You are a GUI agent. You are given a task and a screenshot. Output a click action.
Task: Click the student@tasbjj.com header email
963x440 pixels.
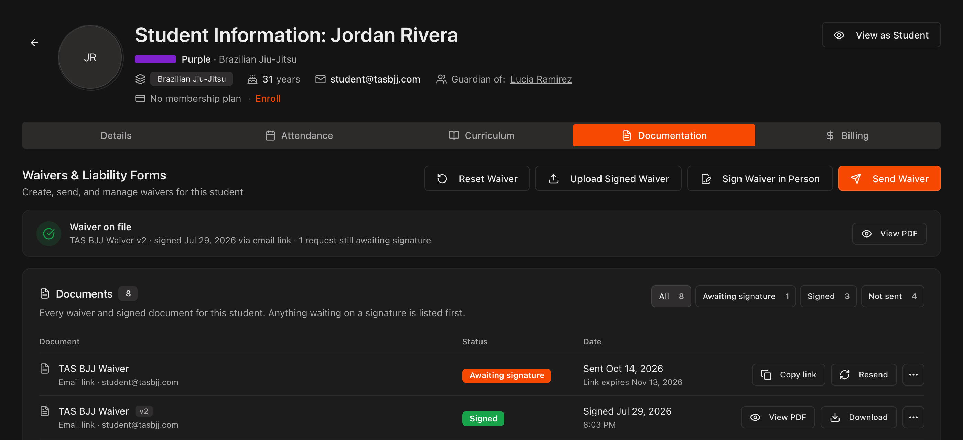pos(375,79)
